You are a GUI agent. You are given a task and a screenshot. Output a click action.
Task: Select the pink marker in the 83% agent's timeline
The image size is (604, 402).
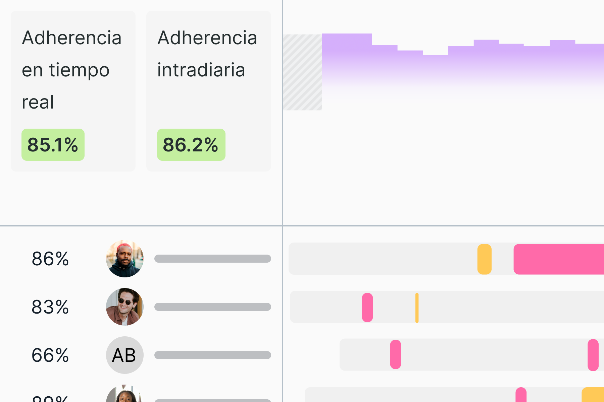pyautogui.click(x=367, y=307)
